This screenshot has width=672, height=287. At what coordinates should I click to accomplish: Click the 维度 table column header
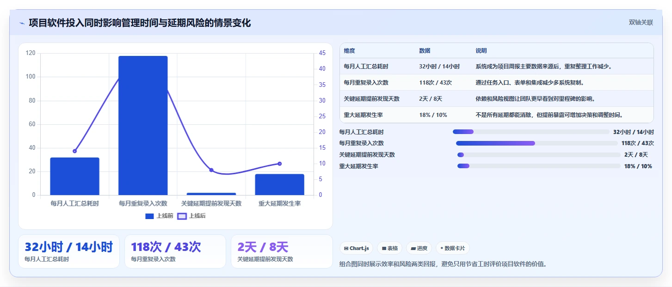click(x=350, y=51)
